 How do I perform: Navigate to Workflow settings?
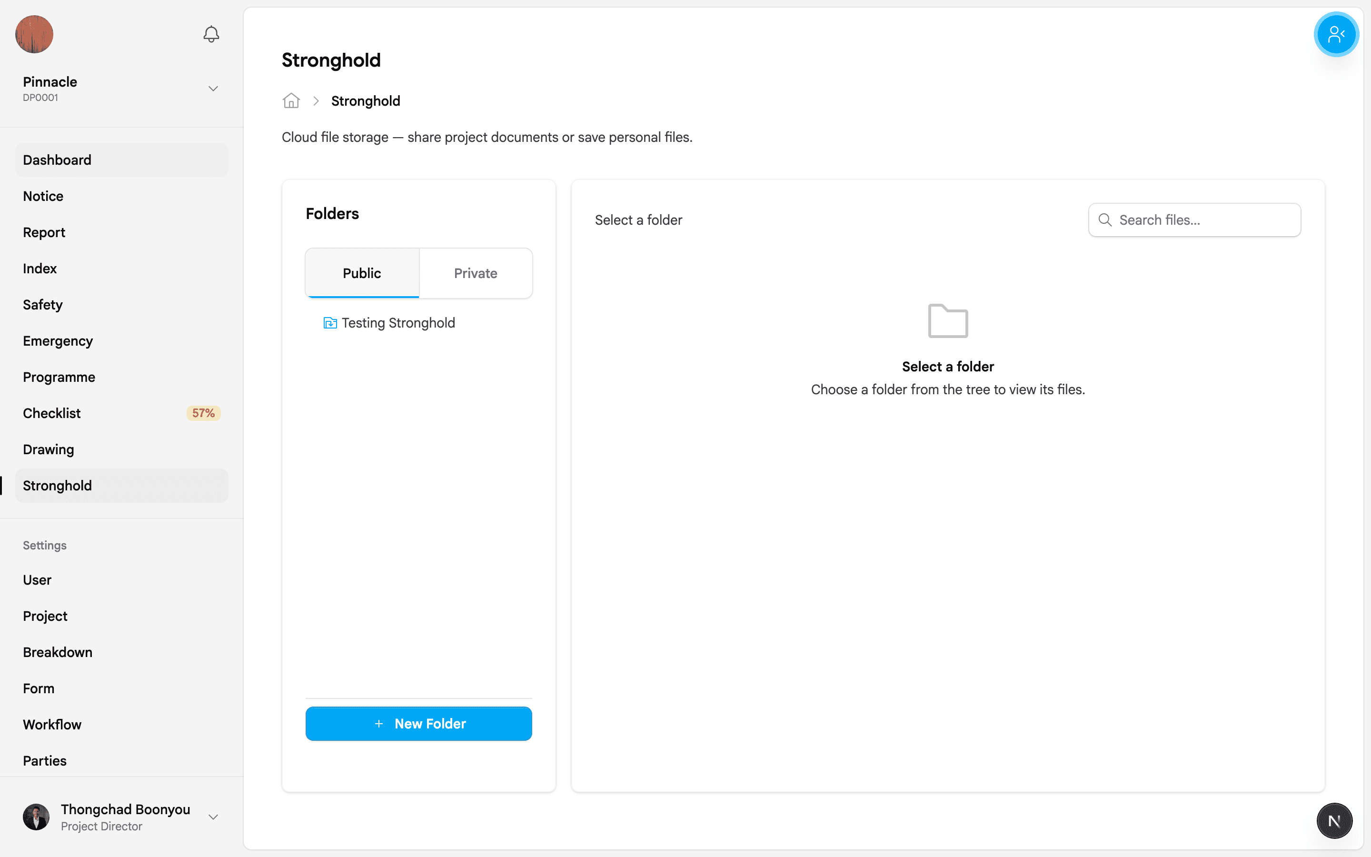point(52,724)
